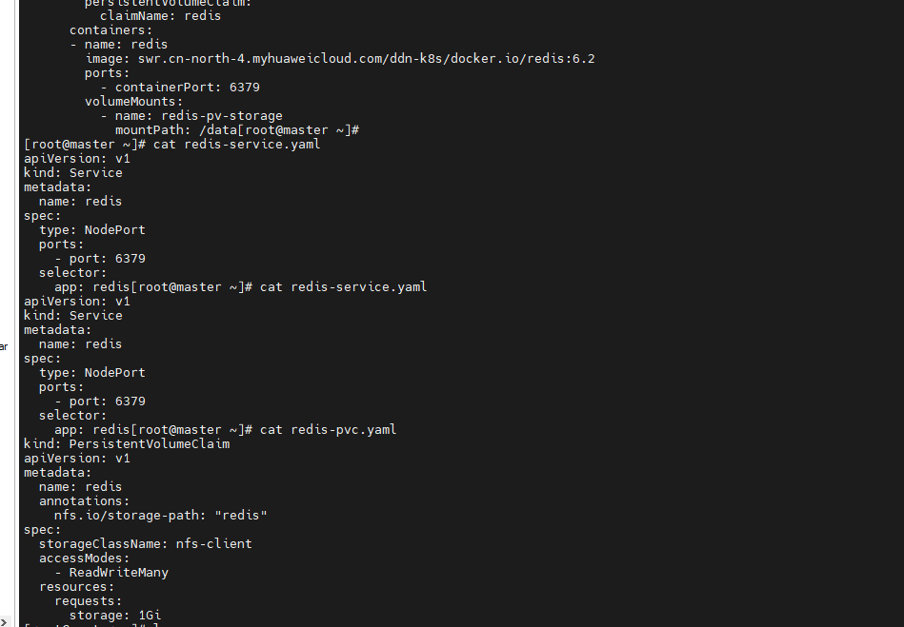
Task: Click the truncated 'ar' item in left panel
Action: pos(4,347)
